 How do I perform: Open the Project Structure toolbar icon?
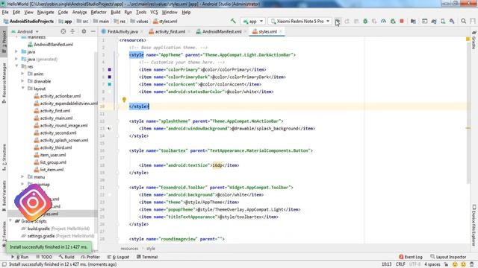click(413, 22)
